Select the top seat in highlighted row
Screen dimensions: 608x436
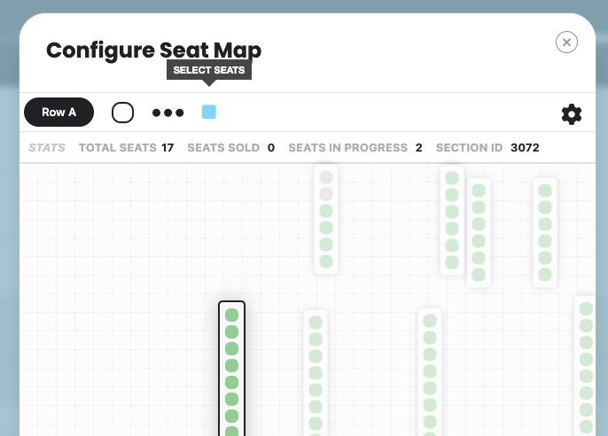231,315
